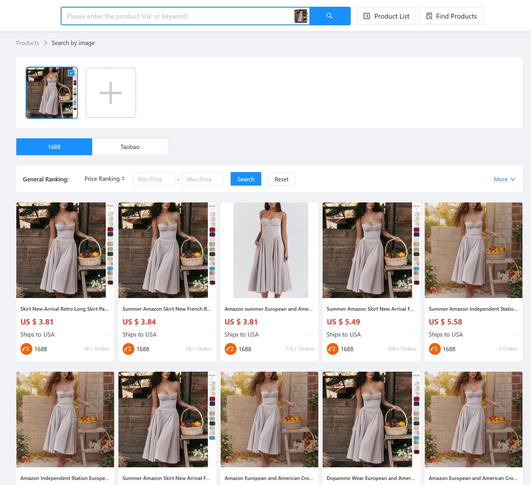Click the image thumbnail inside the search bar
This screenshot has width=531, height=485.
click(301, 16)
